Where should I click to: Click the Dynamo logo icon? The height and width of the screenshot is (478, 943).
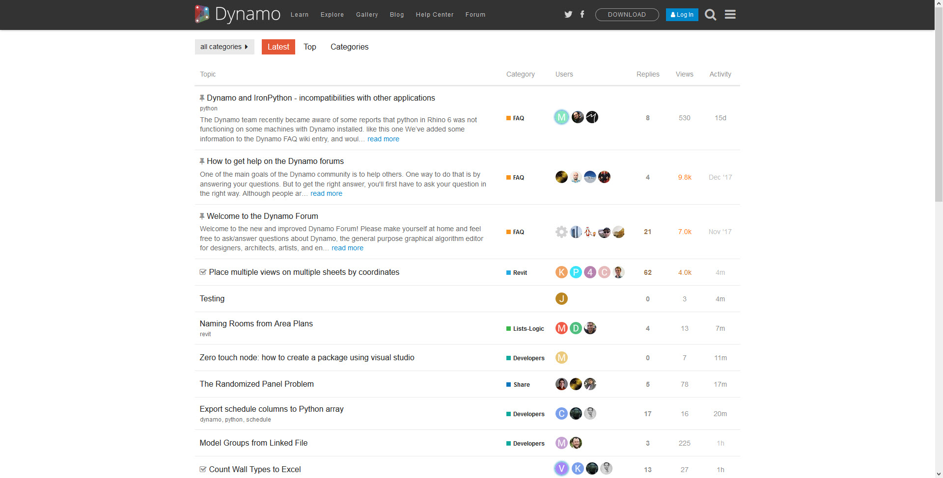(x=202, y=14)
